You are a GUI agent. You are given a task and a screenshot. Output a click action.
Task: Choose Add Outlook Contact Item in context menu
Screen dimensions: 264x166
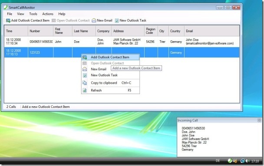(x=110, y=57)
